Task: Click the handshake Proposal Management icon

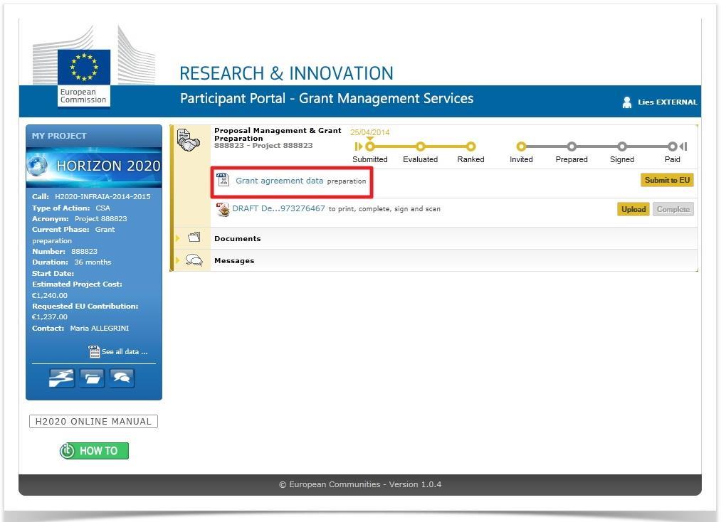Action: (x=189, y=140)
